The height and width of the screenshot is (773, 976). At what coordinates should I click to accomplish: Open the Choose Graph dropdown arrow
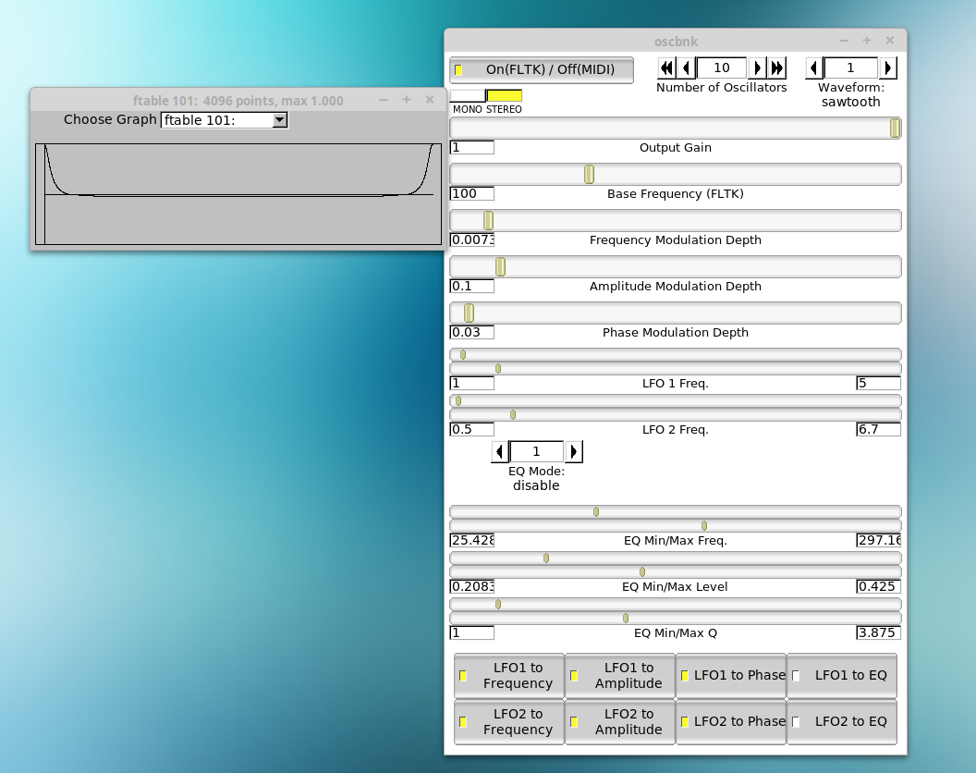coord(280,120)
